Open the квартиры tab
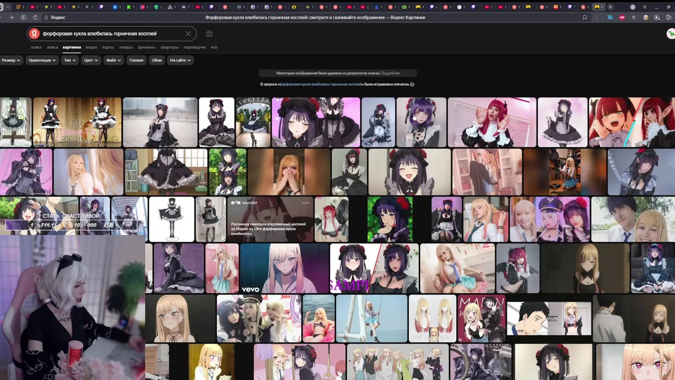This screenshot has width=675, height=380. pyautogui.click(x=170, y=47)
